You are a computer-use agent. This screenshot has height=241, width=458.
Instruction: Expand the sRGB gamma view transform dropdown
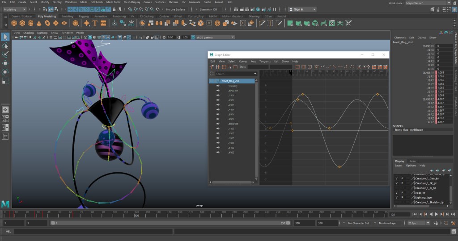coord(212,37)
